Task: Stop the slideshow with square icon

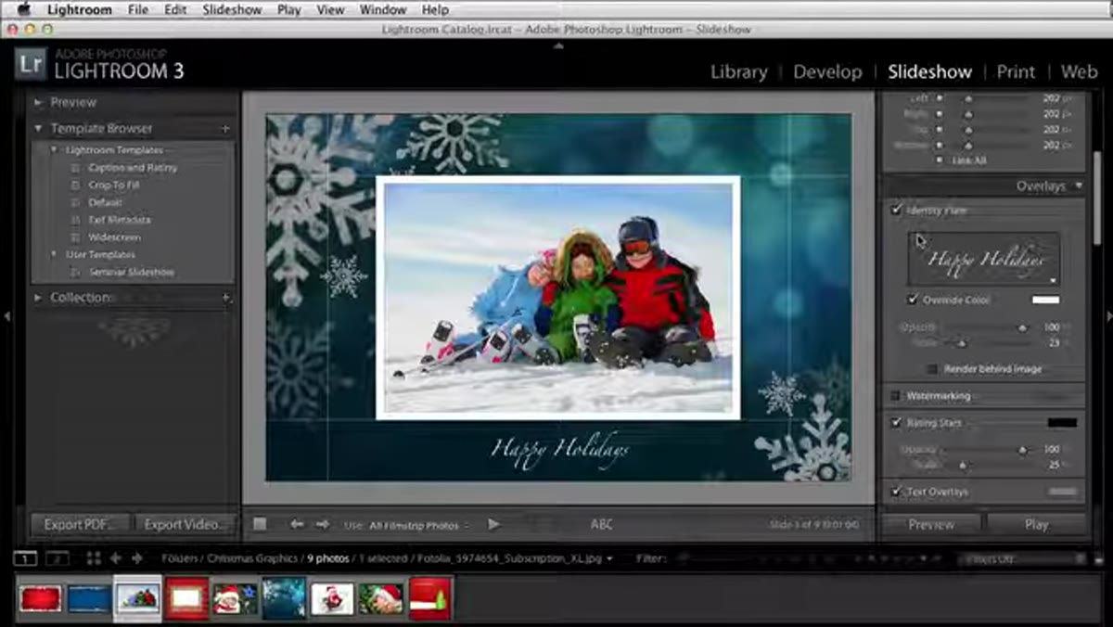Action: [x=260, y=524]
